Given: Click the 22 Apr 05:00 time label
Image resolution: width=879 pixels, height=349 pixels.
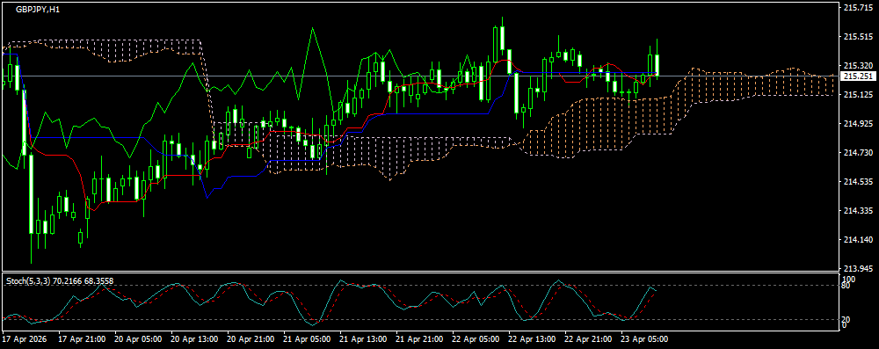Looking at the screenshot, I should coord(476,339).
